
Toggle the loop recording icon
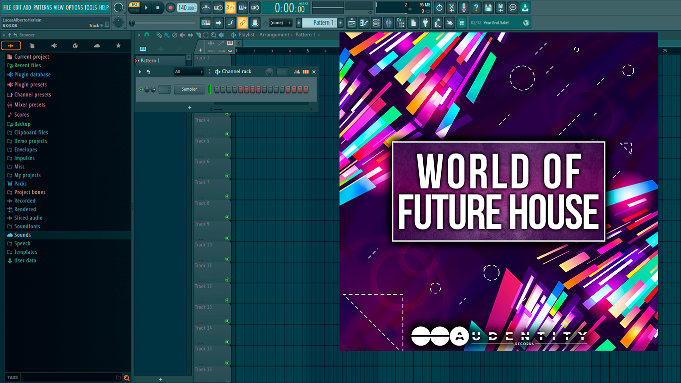click(x=255, y=7)
